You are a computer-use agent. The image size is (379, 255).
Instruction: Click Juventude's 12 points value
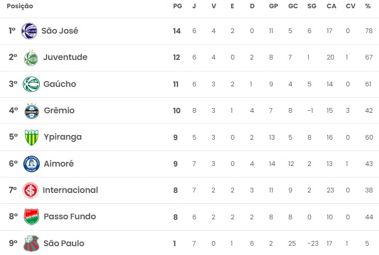click(x=177, y=57)
